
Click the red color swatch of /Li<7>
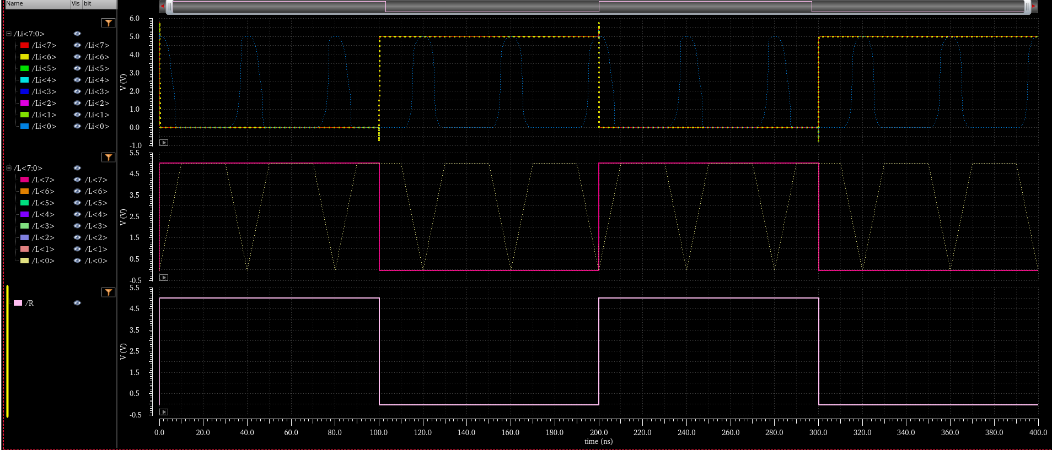point(24,45)
